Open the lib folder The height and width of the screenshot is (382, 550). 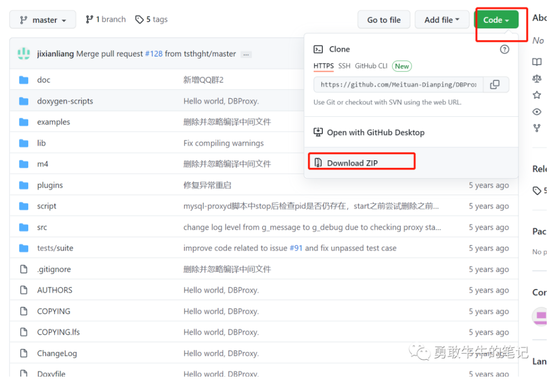[41, 143]
